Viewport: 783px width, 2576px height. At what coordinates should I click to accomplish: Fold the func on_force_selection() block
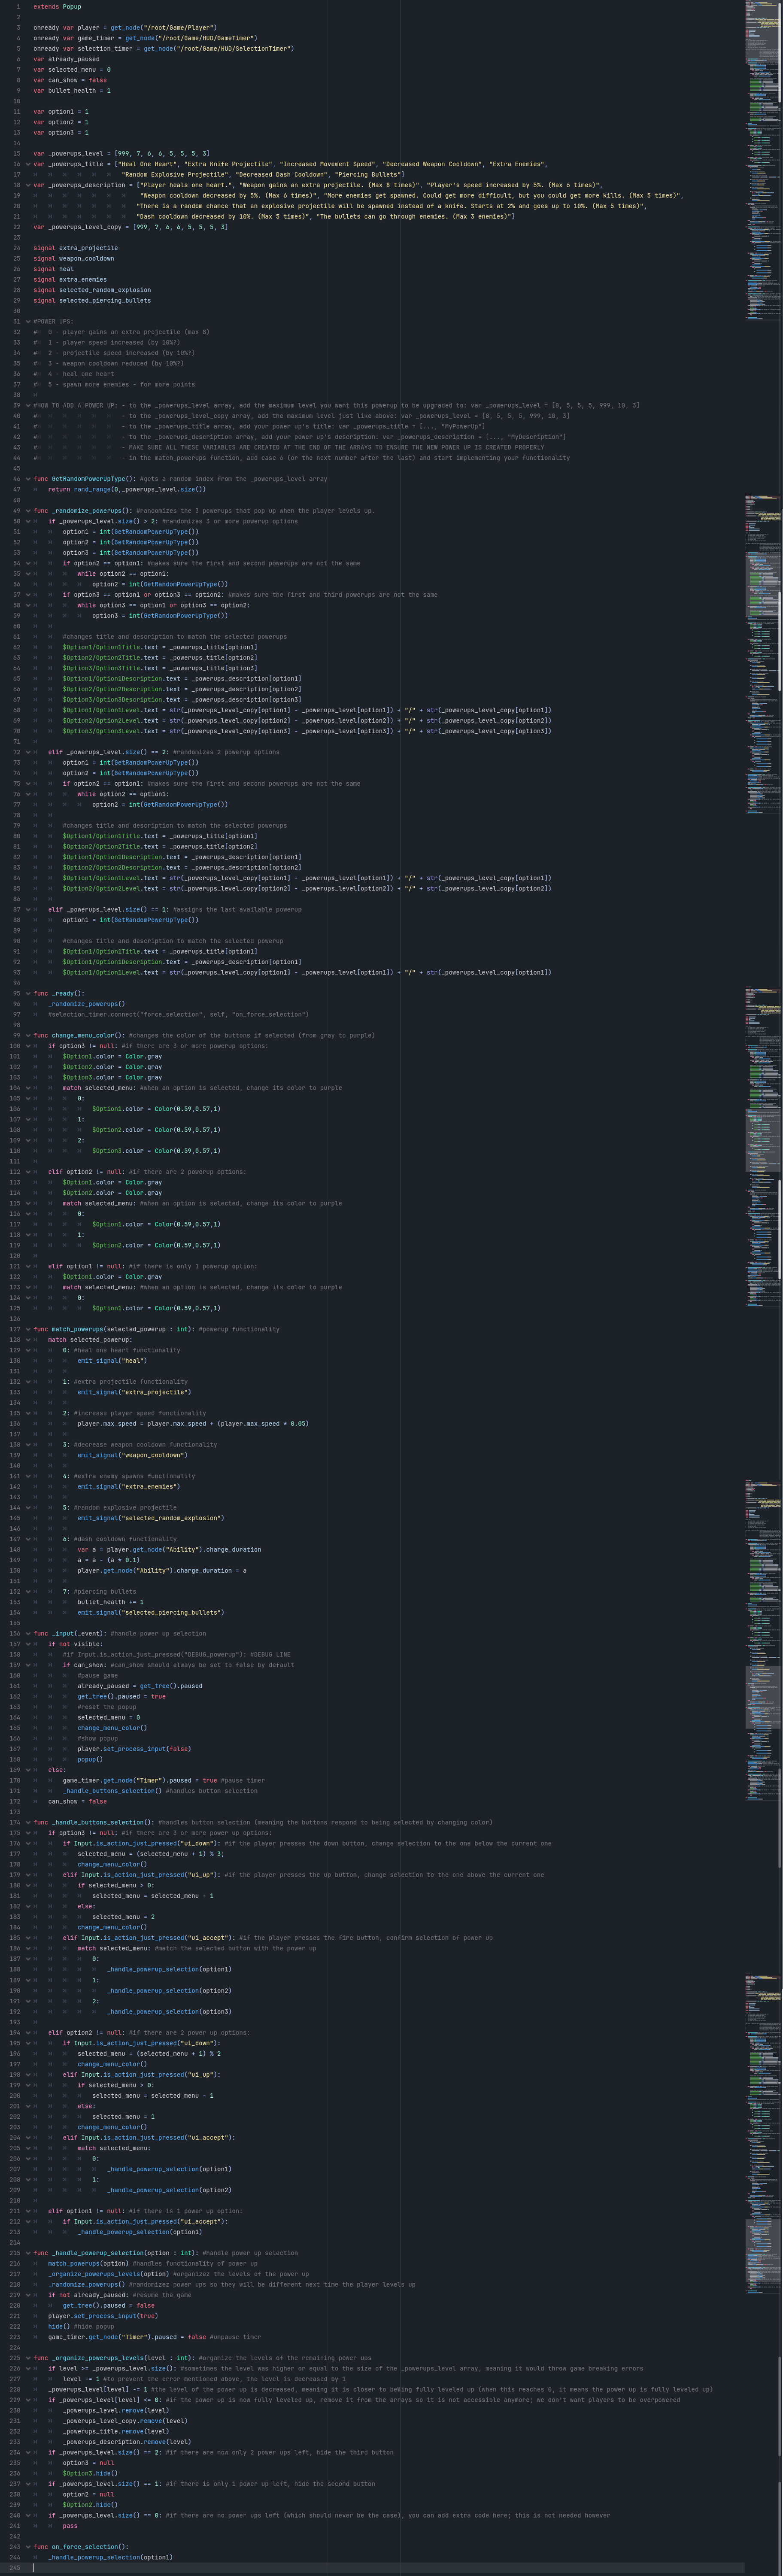(x=28, y=2547)
